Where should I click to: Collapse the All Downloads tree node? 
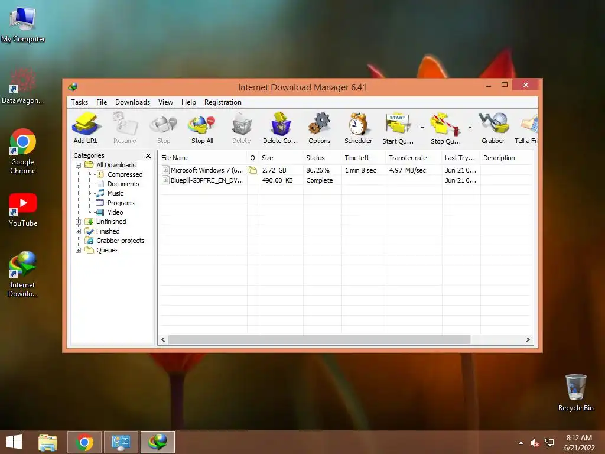click(79, 166)
